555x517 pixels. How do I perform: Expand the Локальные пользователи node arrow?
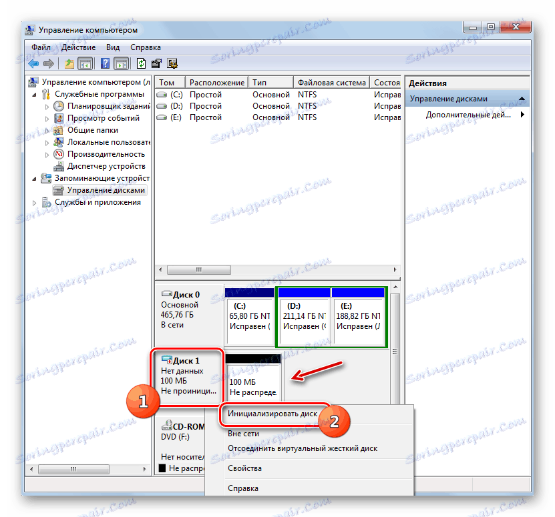47,143
